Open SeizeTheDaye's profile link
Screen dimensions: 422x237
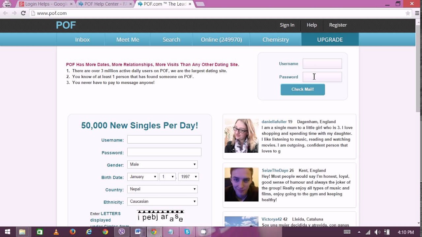click(x=275, y=171)
